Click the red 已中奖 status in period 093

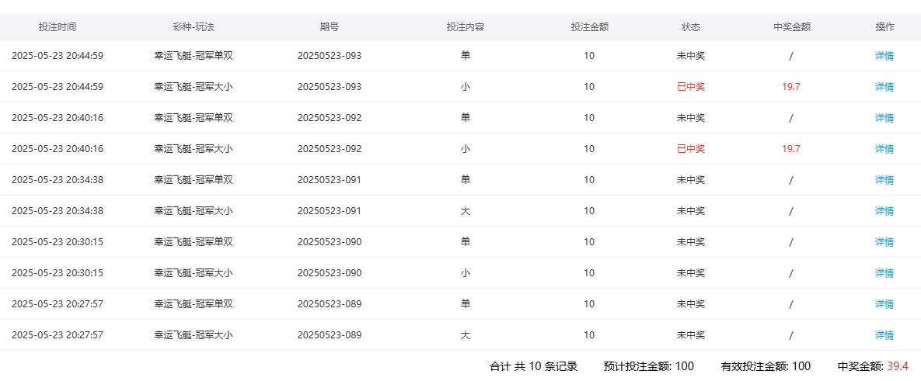[690, 87]
